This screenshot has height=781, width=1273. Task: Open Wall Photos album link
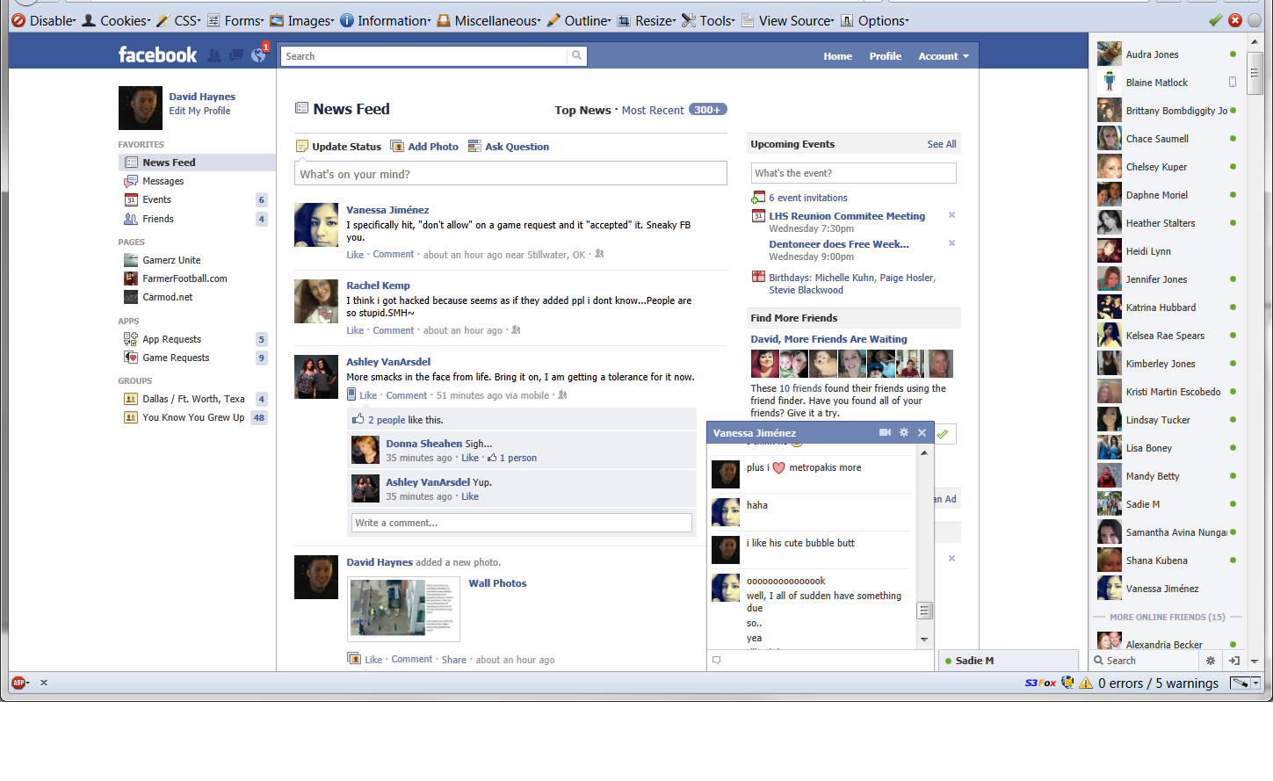(497, 583)
